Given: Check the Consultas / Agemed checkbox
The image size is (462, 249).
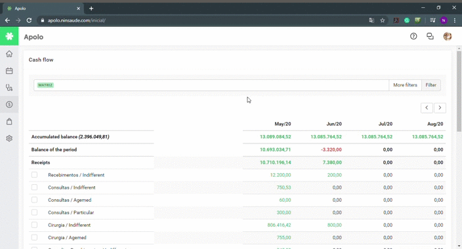Looking at the screenshot, I should [x=35, y=200].
